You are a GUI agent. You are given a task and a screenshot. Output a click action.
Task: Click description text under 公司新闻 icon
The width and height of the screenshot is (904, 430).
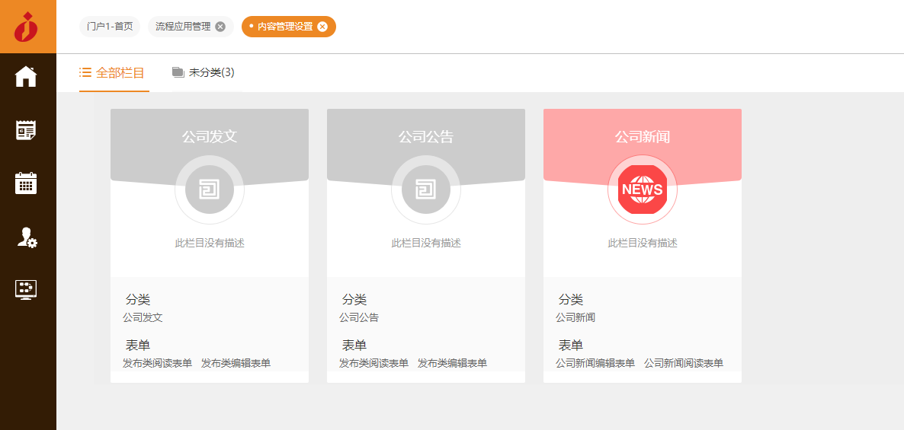(x=643, y=243)
